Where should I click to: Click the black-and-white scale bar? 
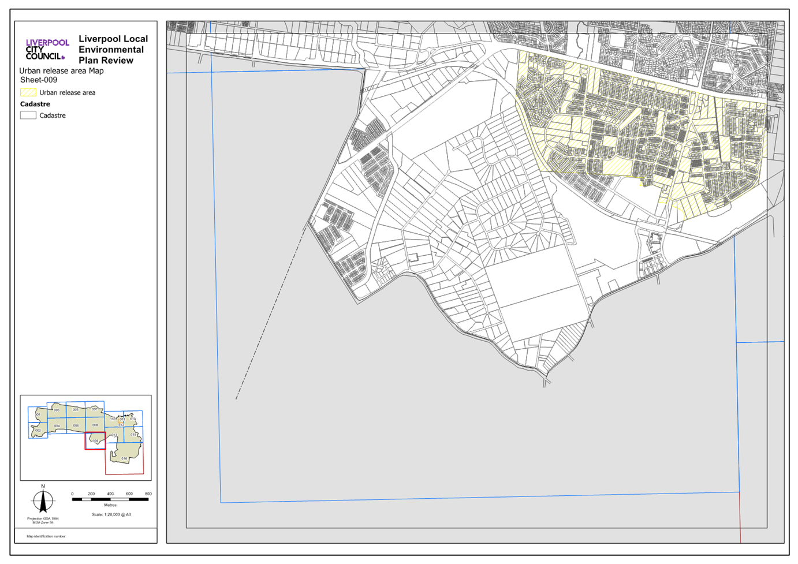[110, 499]
